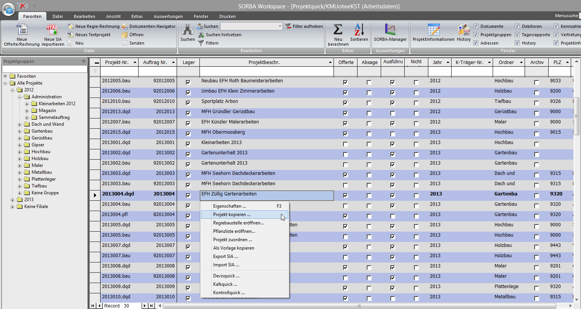Go to first record navigation arrow

pyautogui.click(x=93, y=306)
